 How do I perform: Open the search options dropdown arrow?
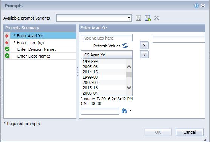pos(130,111)
